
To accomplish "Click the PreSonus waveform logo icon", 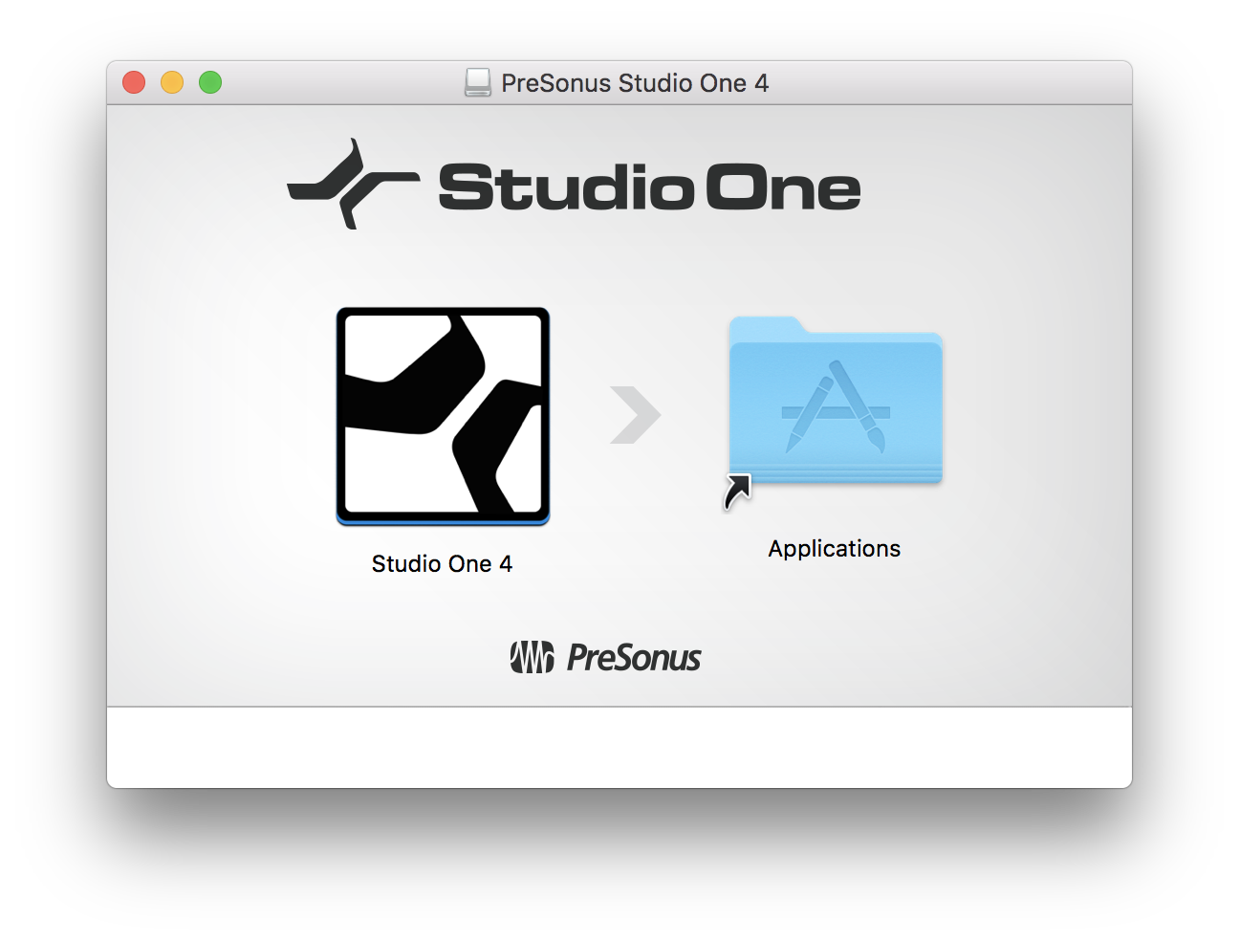I will pos(532,657).
